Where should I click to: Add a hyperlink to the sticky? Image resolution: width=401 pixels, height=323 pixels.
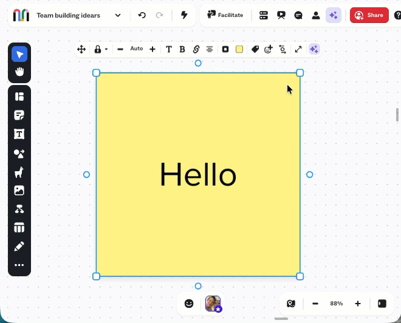pyautogui.click(x=196, y=49)
